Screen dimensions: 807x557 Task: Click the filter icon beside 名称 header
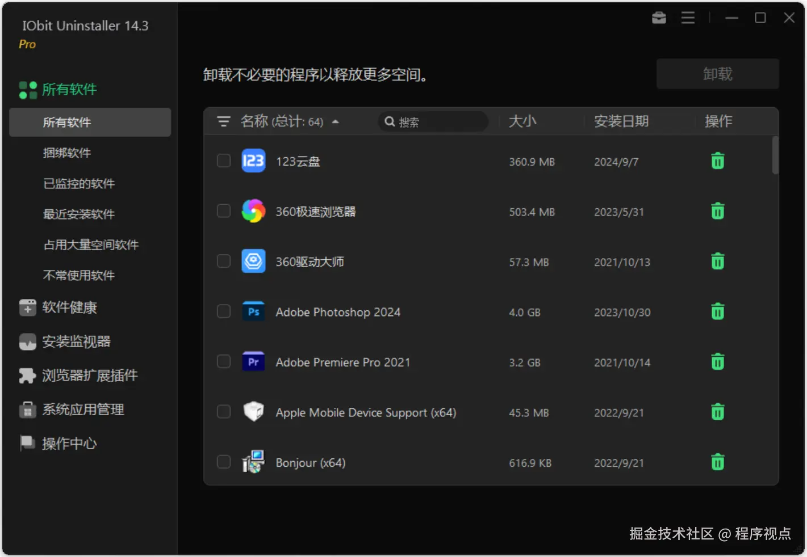224,121
